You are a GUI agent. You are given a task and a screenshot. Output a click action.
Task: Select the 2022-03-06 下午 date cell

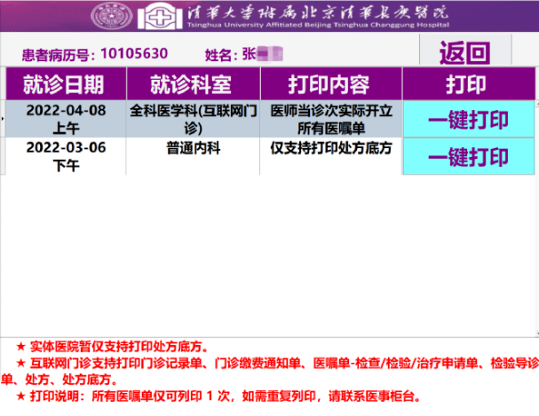pos(63,156)
